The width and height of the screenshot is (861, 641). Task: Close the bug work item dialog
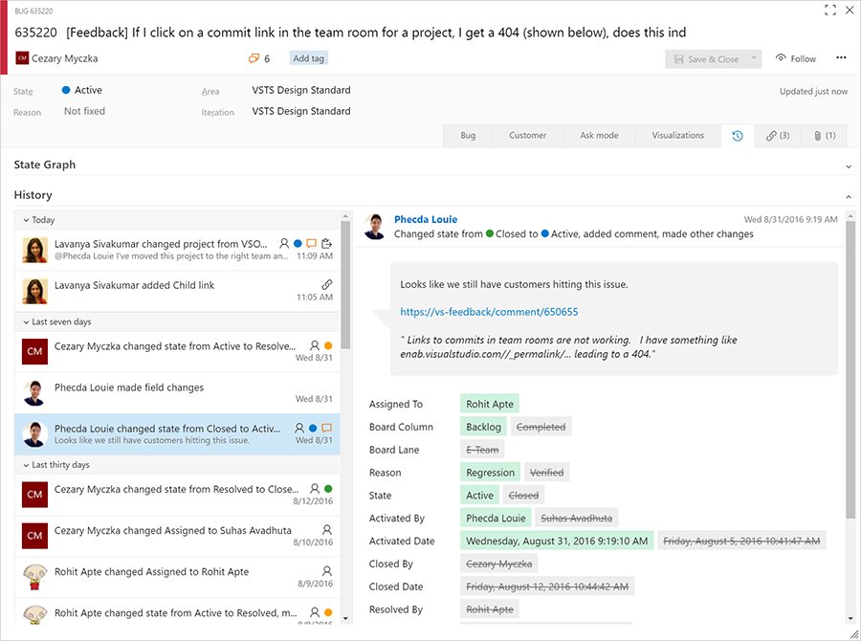click(x=849, y=10)
